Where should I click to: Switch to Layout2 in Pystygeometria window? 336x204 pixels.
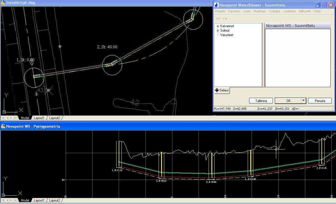point(54,200)
